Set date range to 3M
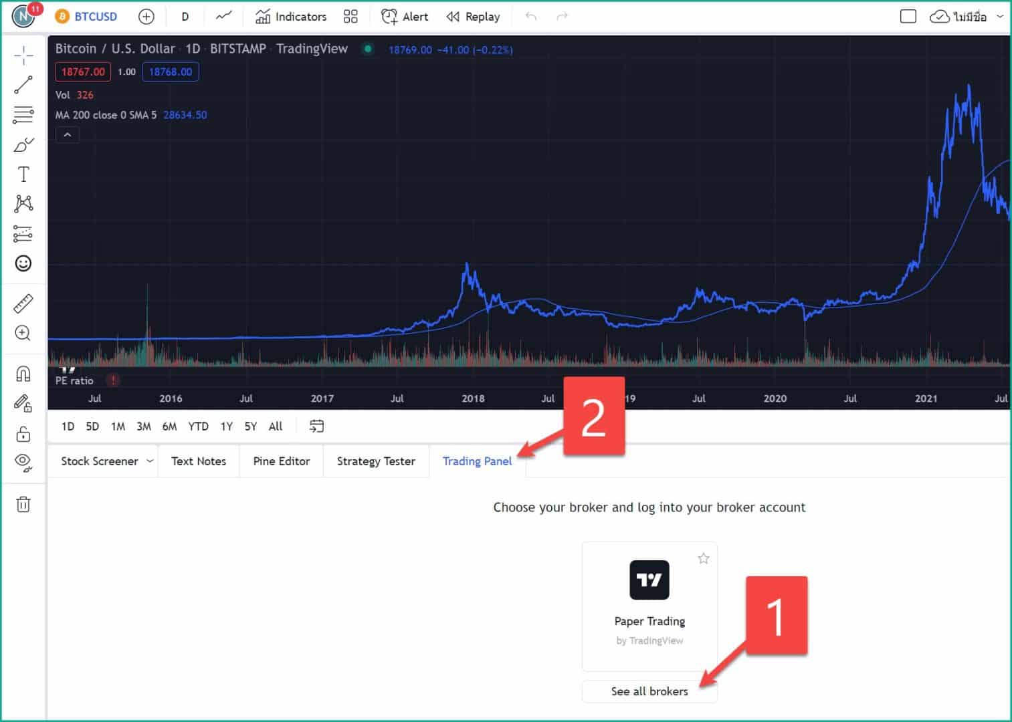The image size is (1012, 722). [x=144, y=427]
